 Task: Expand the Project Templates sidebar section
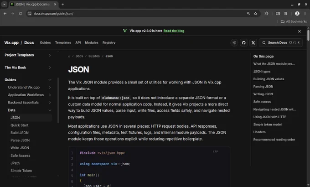28,55
